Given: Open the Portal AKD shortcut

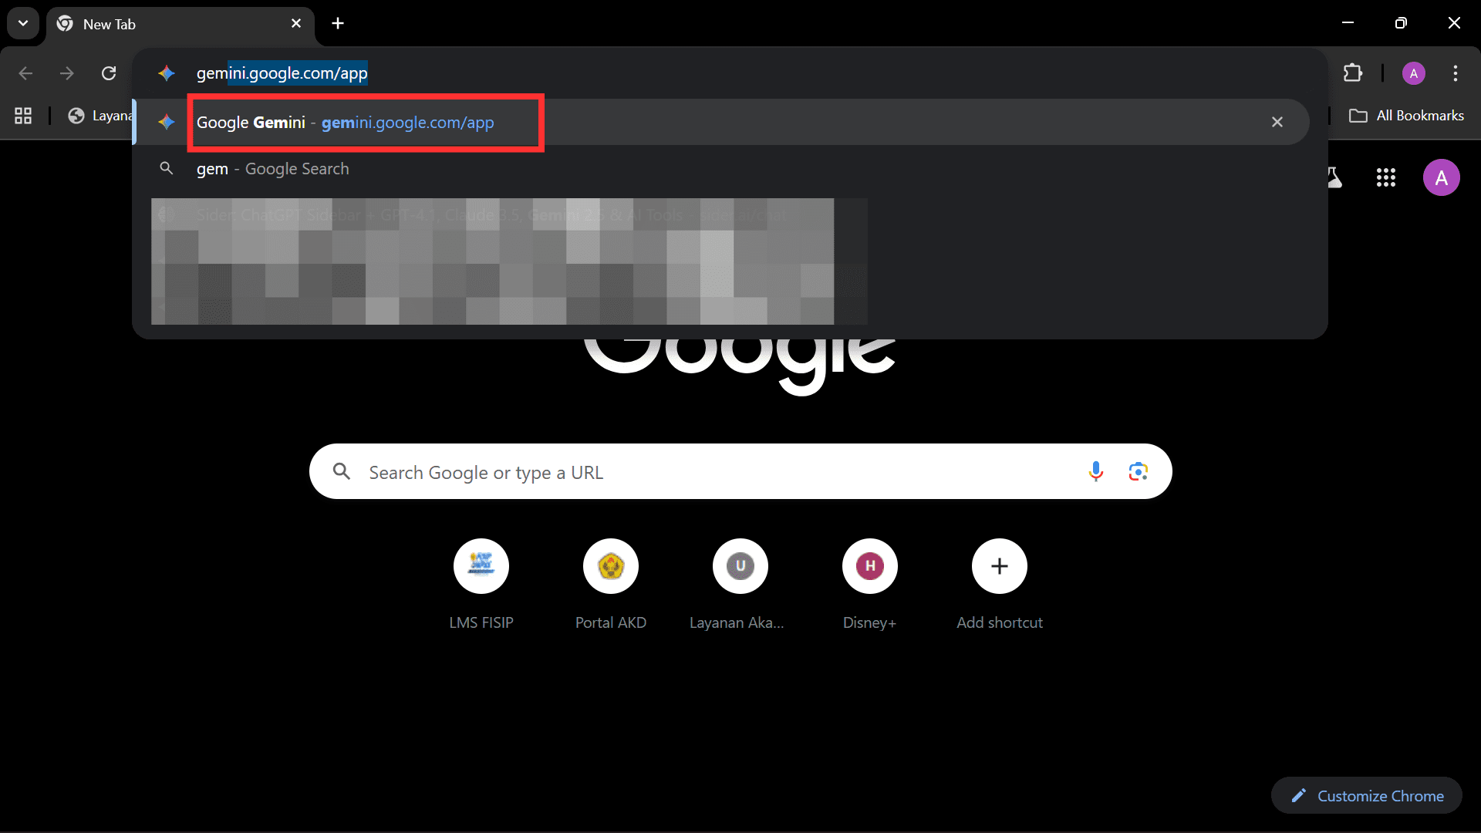Looking at the screenshot, I should click(611, 566).
